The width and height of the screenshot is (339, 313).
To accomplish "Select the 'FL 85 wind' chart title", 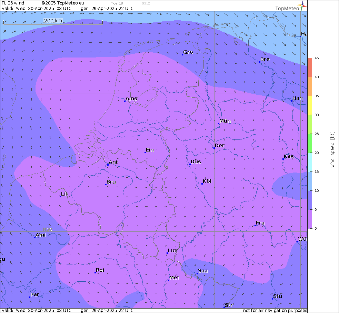I will point(13,3).
